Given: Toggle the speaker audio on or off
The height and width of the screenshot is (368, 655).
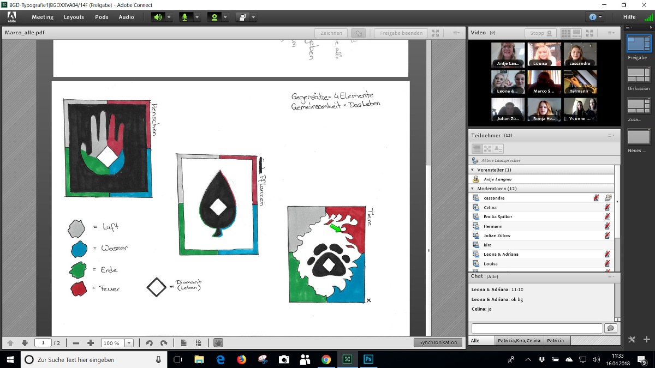Looking at the screenshot, I should tap(158, 17).
